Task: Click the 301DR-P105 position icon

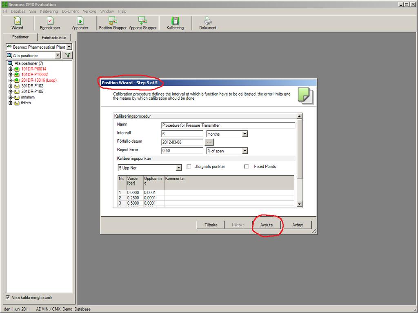Action: pyautogui.click(x=17, y=92)
